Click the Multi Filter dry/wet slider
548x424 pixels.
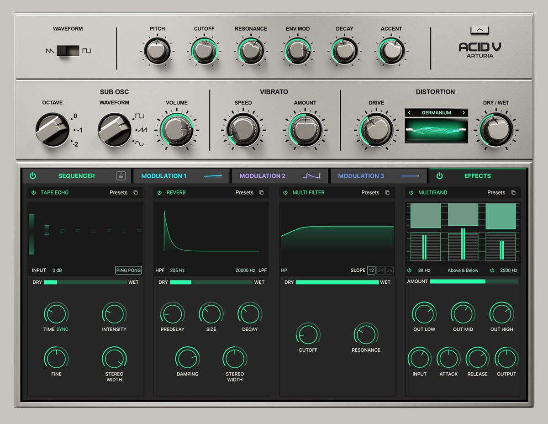[337, 282]
